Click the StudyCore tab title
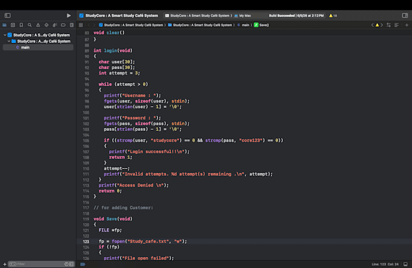412x268 pixels. tap(122, 16)
